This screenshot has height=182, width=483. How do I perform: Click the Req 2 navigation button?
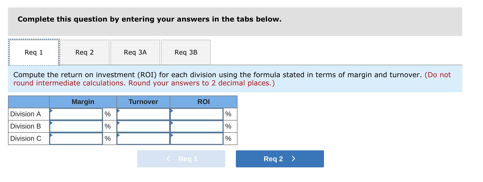pos(279,159)
